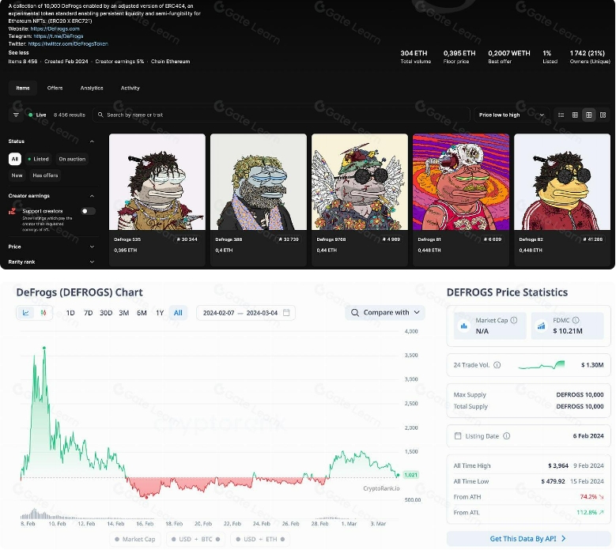Switch to the Analytics tab
The image size is (616, 550).
(92, 88)
